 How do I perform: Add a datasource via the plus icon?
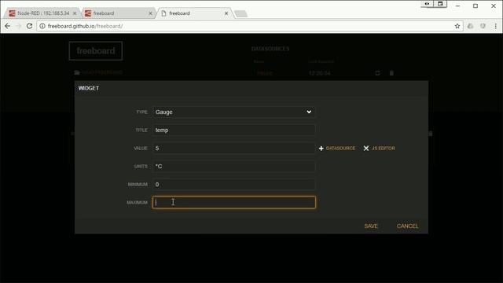pos(321,149)
